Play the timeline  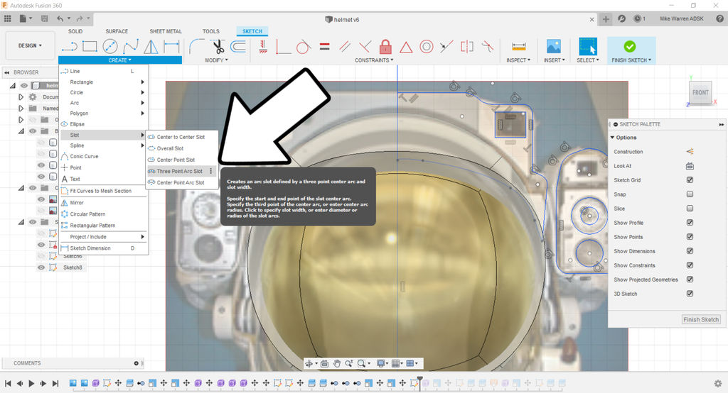[x=31, y=383]
